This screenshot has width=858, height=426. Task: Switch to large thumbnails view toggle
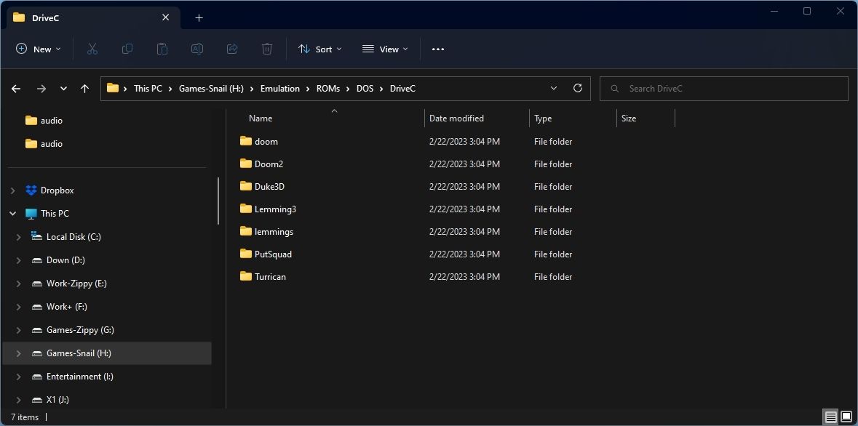tap(846, 417)
